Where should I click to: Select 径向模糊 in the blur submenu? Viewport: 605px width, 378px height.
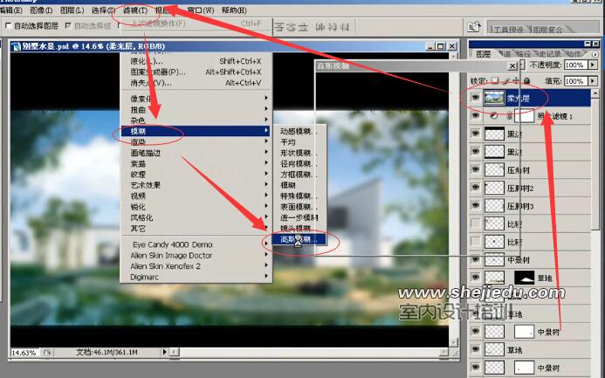pos(299,163)
